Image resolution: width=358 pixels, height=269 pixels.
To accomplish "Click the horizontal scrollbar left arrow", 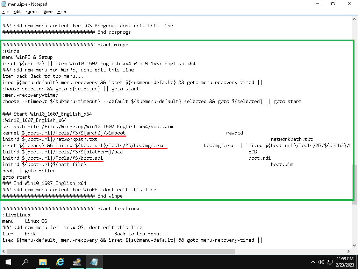I will coord(3,251).
